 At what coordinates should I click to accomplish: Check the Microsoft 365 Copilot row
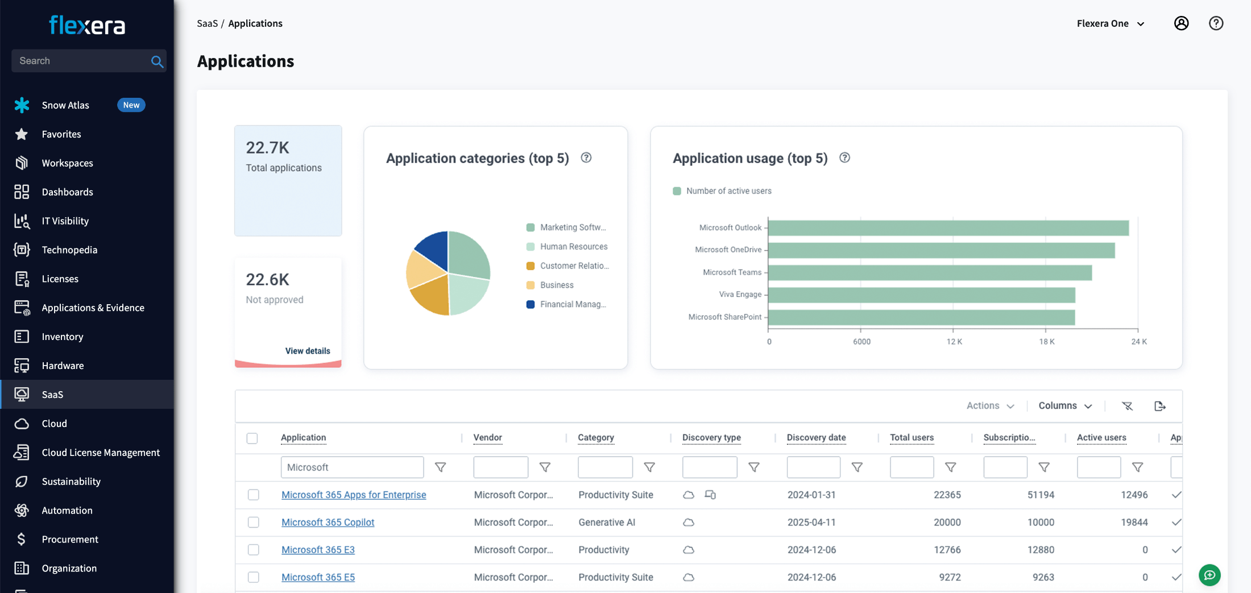point(254,522)
